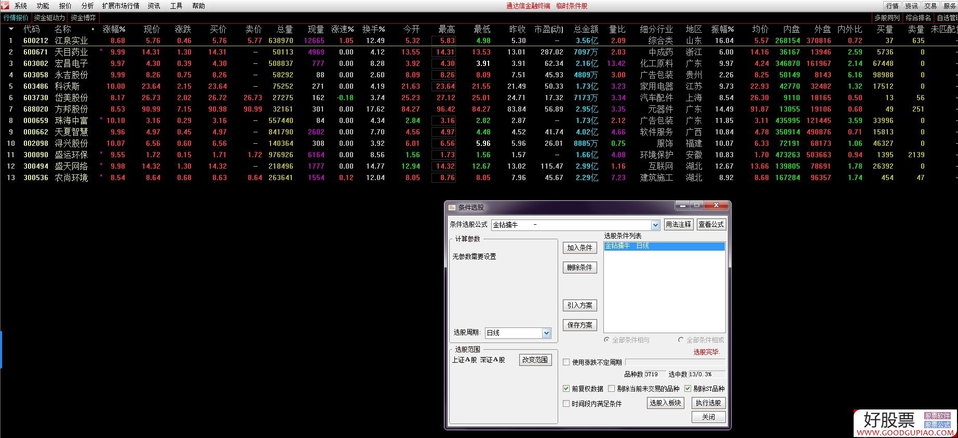
Task: Open the 分析 menu
Action: click(88, 6)
